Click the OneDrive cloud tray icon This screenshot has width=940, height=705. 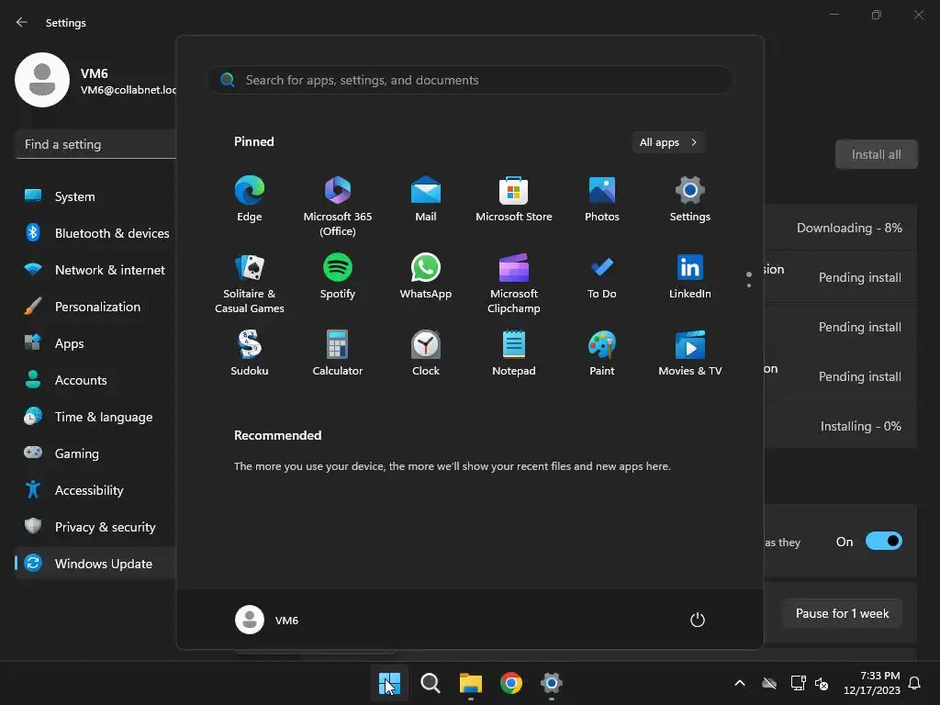point(769,683)
